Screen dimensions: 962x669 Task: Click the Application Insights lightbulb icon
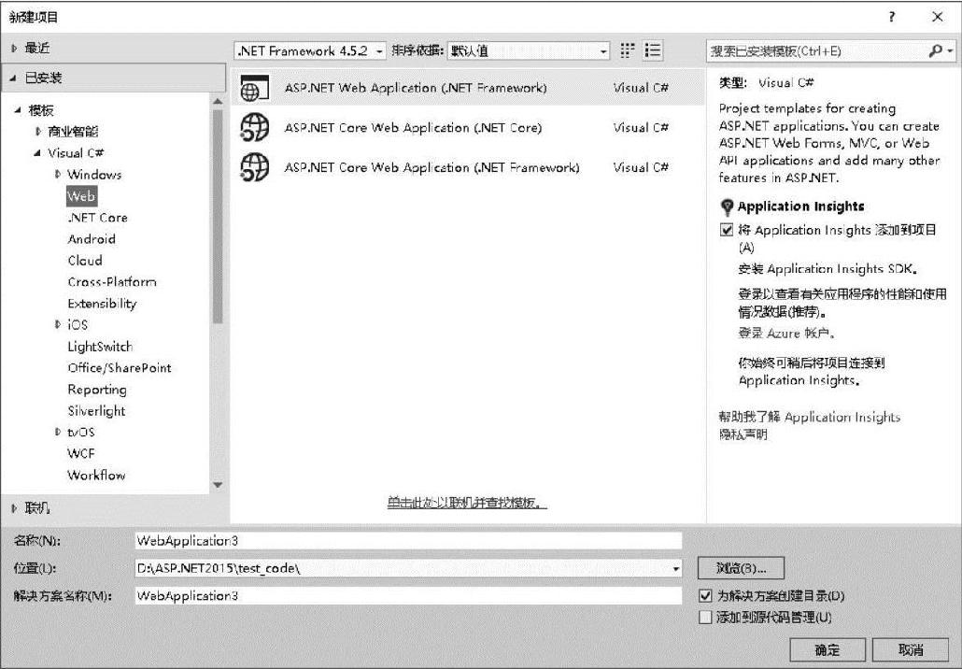[727, 206]
